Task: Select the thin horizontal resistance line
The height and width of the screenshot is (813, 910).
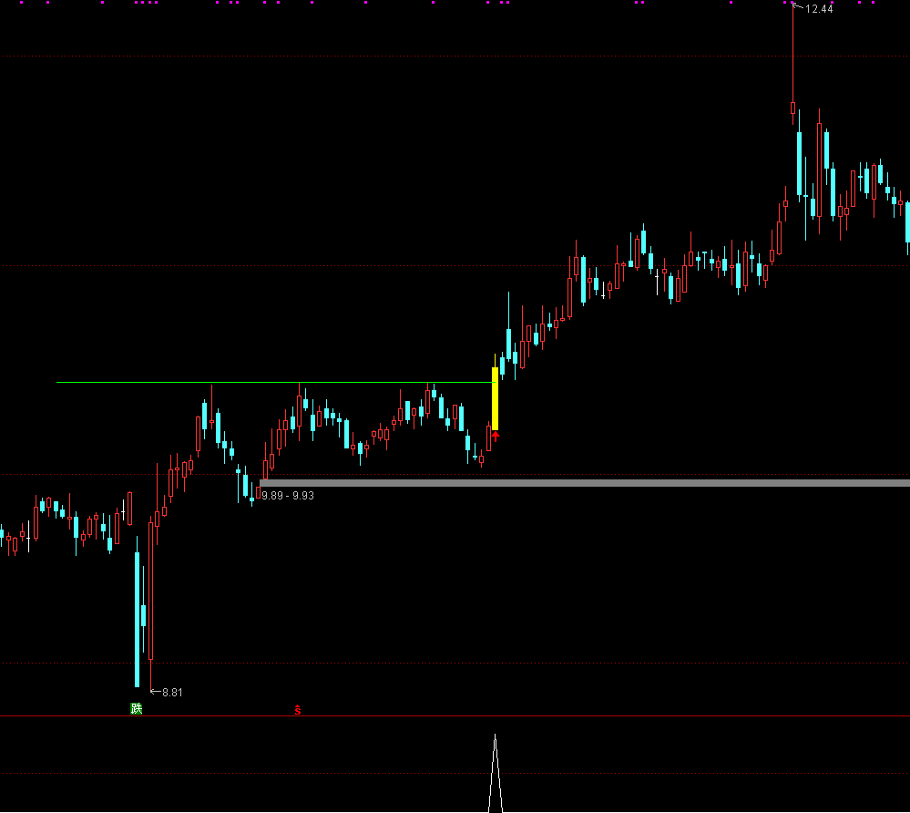Action: [273, 382]
